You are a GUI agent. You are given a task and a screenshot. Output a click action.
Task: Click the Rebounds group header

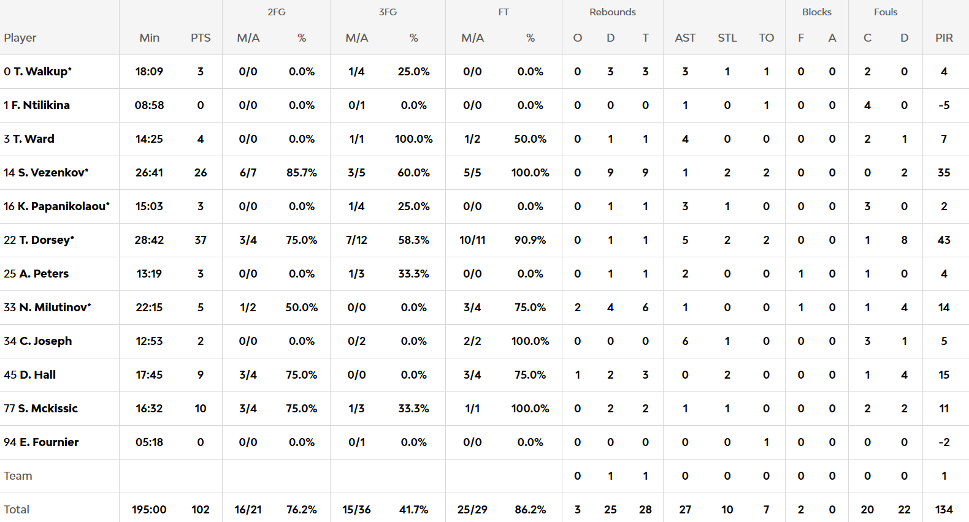click(612, 12)
